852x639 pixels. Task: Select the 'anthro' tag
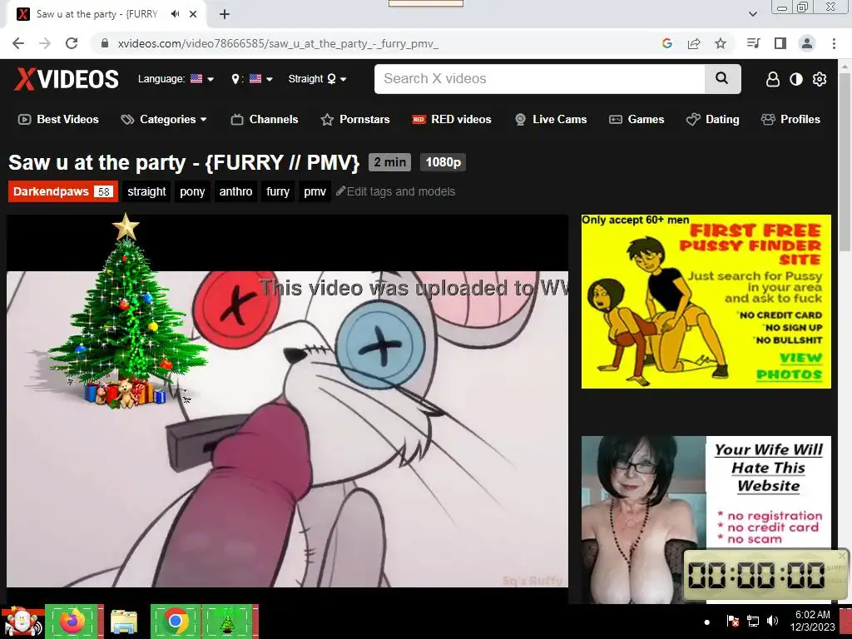tap(235, 192)
